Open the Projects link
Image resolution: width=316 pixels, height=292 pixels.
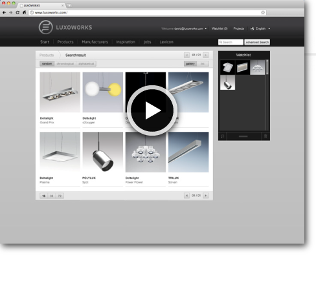coord(238,28)
